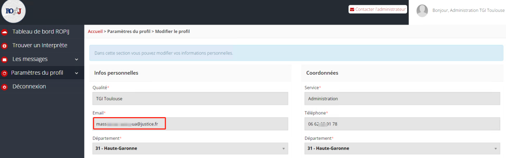Click the power icon beside Déconnexion
Image resolution: width=506 pixels, height=158 pixels.
click(5, 87)
